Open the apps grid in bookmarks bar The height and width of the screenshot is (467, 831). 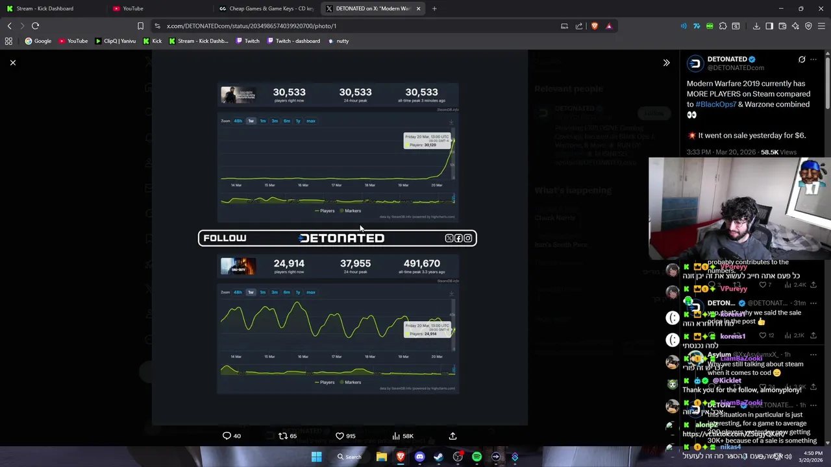click(8, 41)
